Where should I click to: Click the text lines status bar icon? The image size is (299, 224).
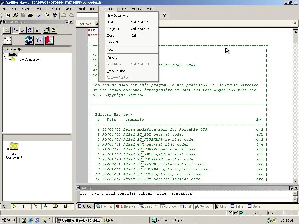click(x=236, y=213)
